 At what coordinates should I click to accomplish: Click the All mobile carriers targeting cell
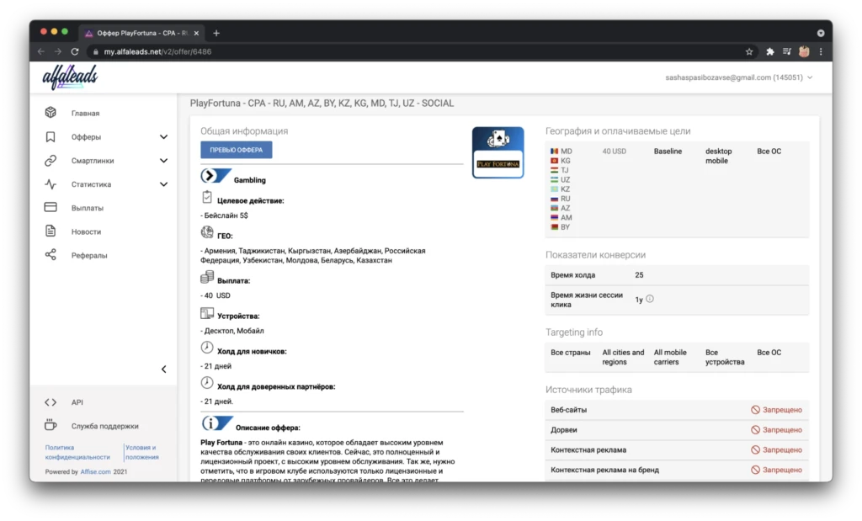point(670,357)
